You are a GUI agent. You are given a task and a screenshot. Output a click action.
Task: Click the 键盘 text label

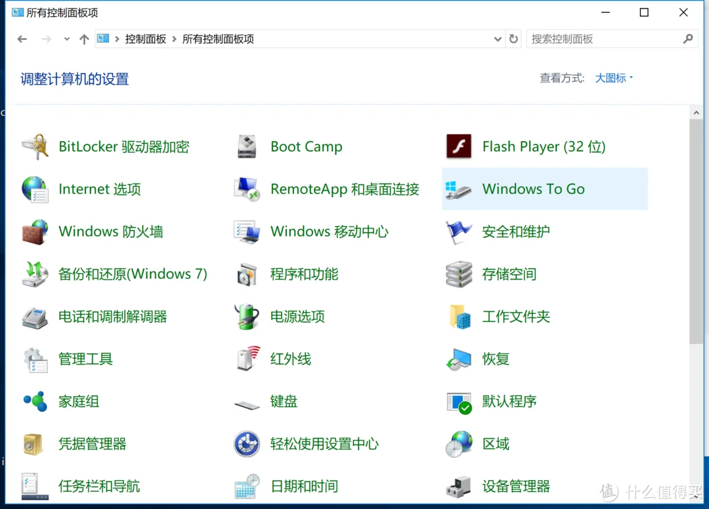pos(284,401)
